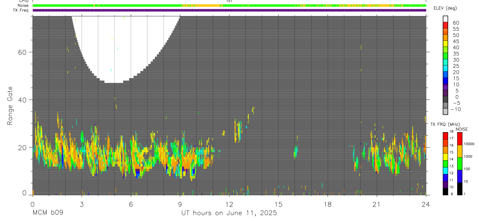Click the '−10' tick label on ELEV colorbar

[456, 109]
